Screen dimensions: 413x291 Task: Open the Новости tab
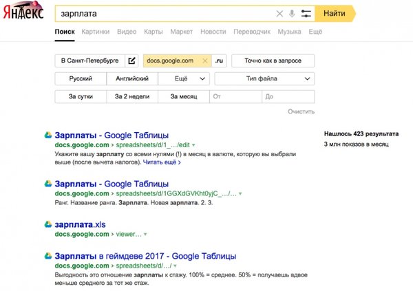click(x=213, y=32)
